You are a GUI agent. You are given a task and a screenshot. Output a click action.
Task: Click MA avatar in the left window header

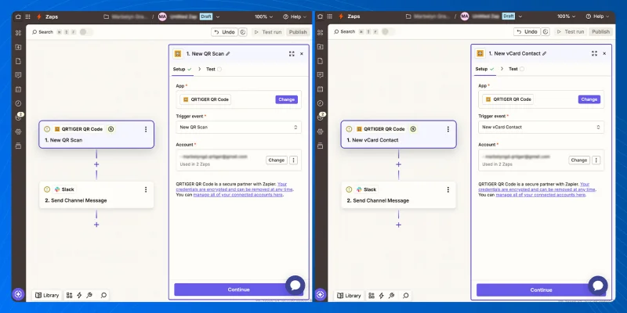click(162, 16)
